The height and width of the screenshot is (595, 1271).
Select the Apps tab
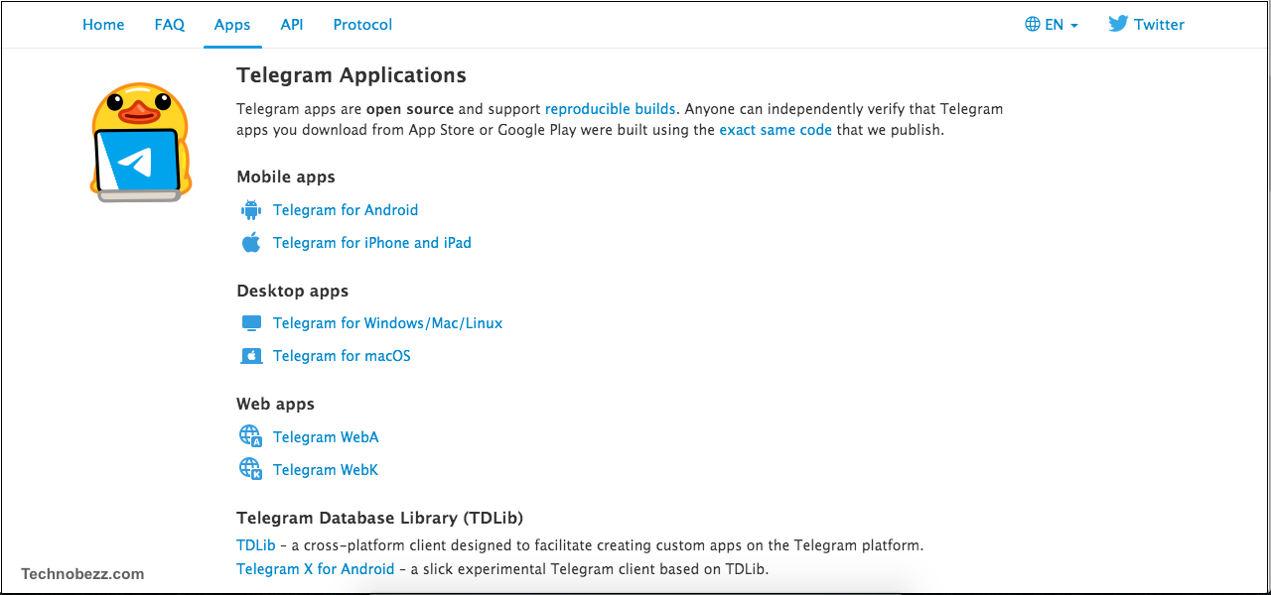(x=232, y=25)
